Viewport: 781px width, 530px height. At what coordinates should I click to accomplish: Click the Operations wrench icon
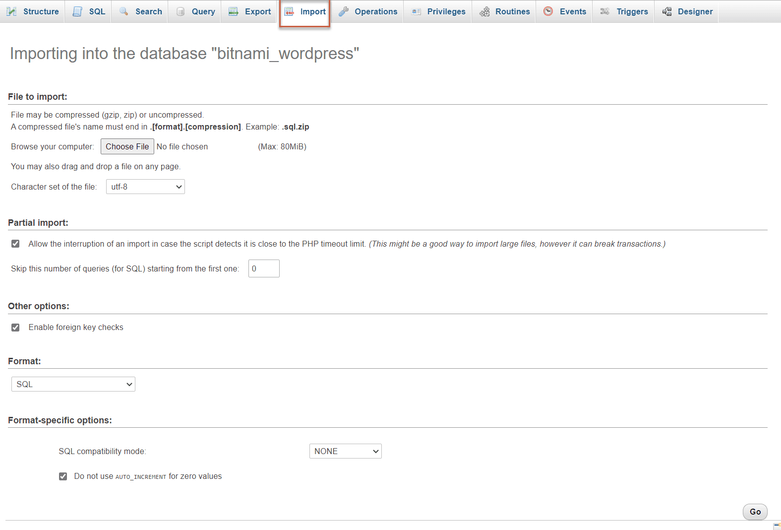pyautogui.click(x=344, y=11)
